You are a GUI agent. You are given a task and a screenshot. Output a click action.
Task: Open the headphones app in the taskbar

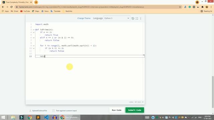[55, 117]
